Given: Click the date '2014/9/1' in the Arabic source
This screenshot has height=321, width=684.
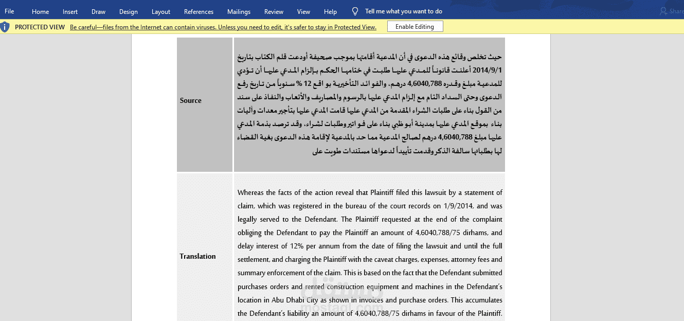Looking at the screenshot, I should click(488, 70).
